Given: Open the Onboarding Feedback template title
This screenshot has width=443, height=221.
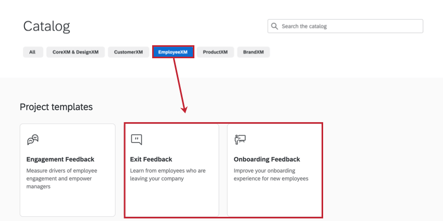Looking at the screenshot, I should click(267, 159).
